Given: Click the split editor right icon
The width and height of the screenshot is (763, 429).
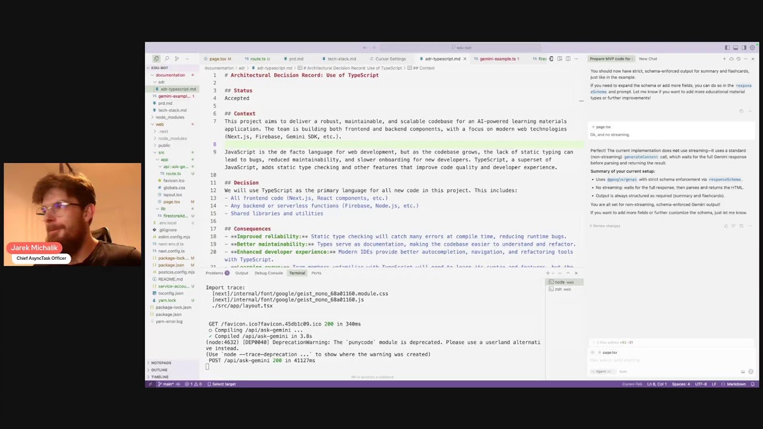Looking at the screenshot, I should click(567, 58).
